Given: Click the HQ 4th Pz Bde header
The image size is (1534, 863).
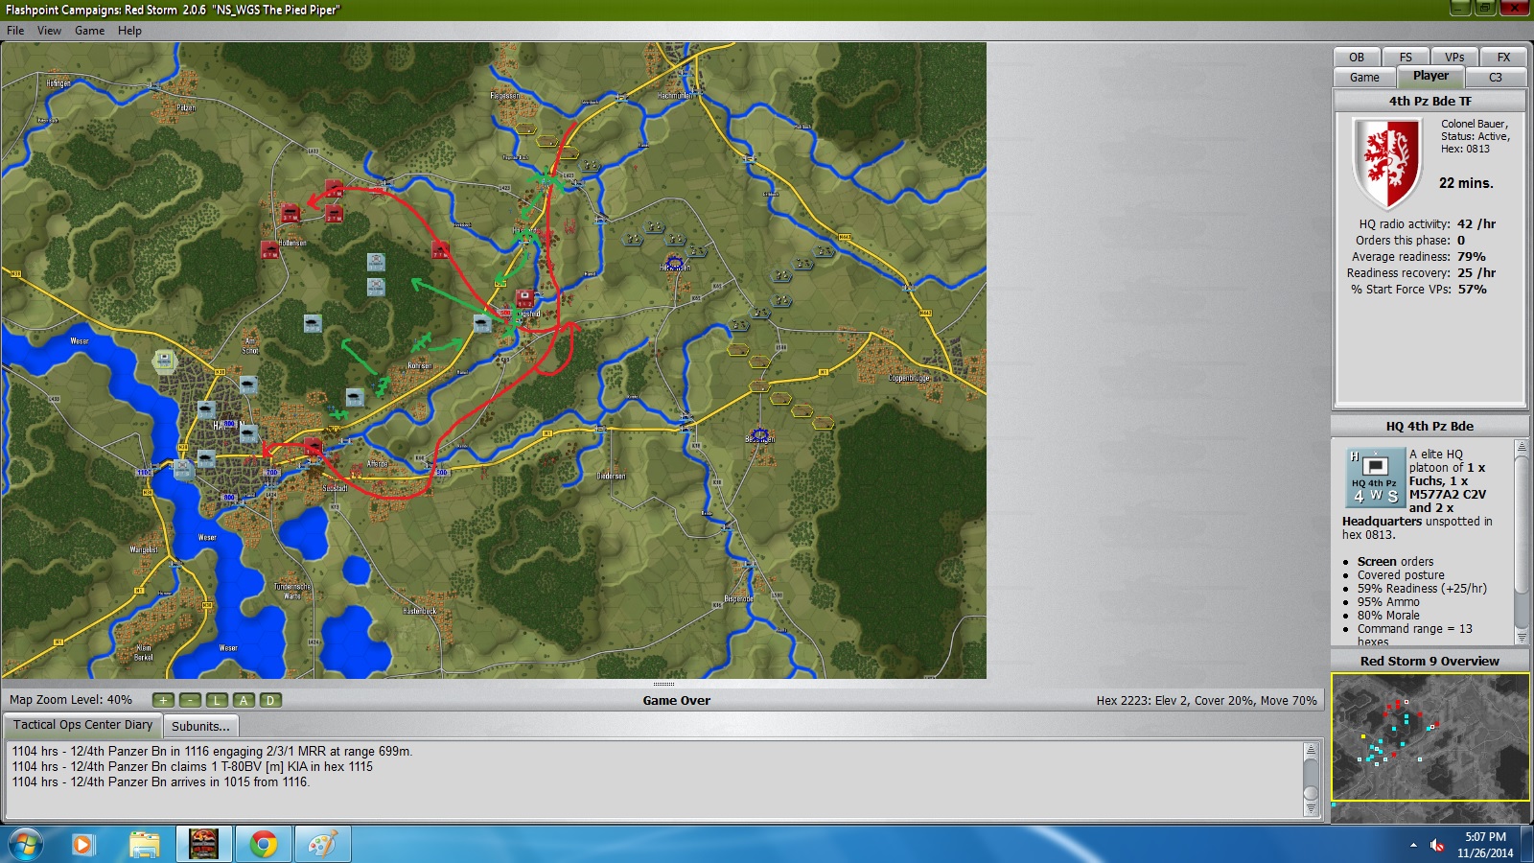Looking at the screenshot, I should pos(1429,426).
